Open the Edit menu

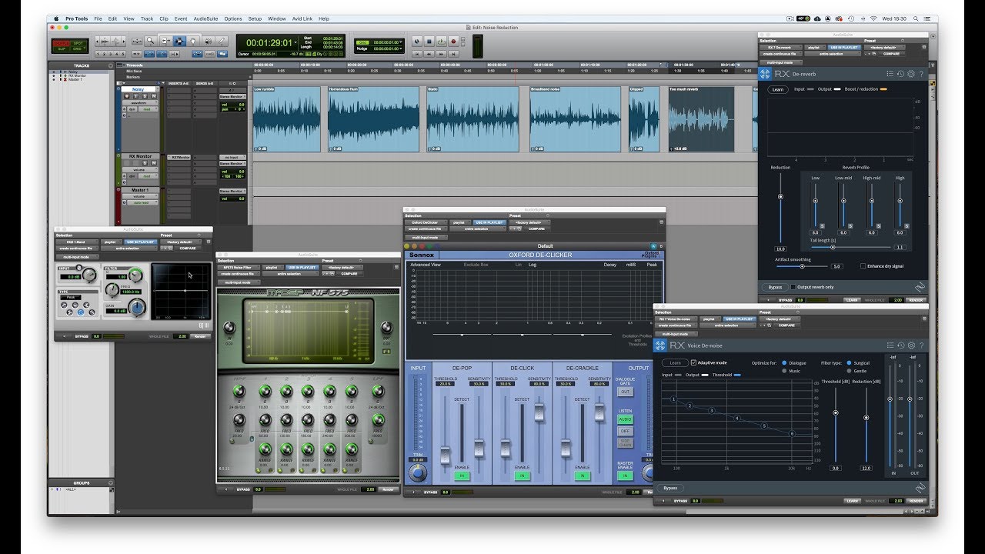112,18
